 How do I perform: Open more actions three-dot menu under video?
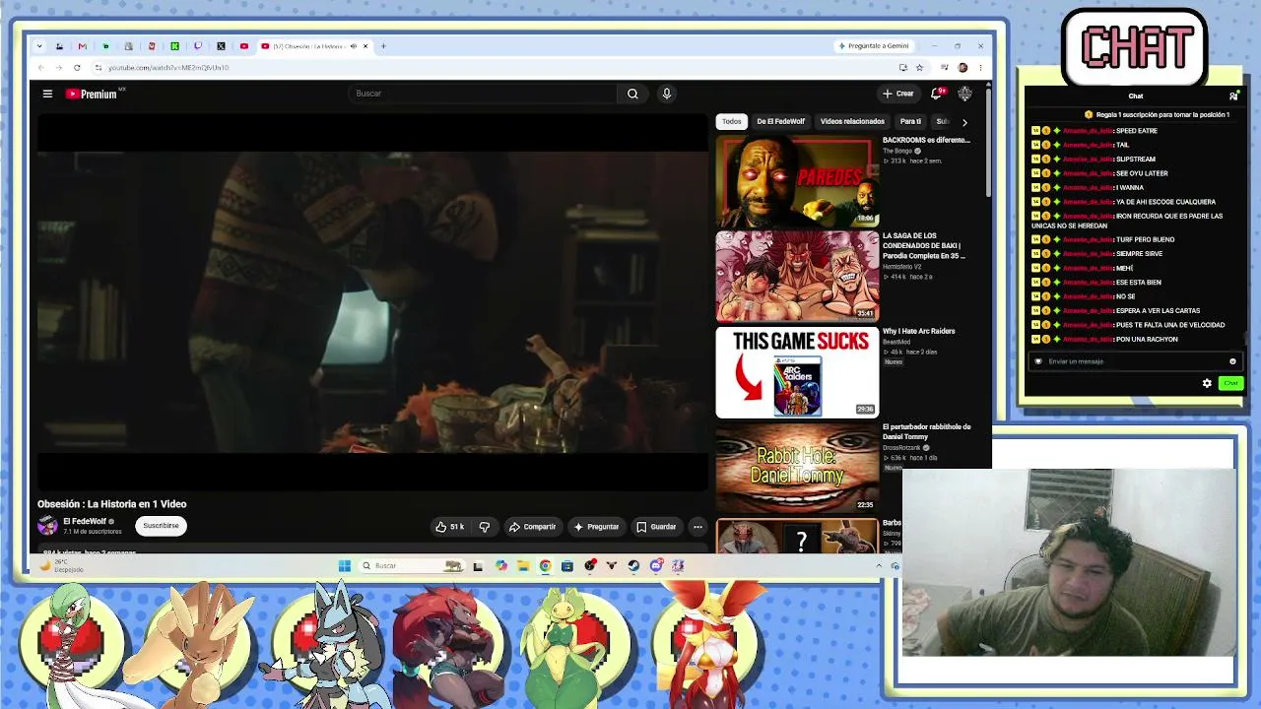tap(697, 527)
